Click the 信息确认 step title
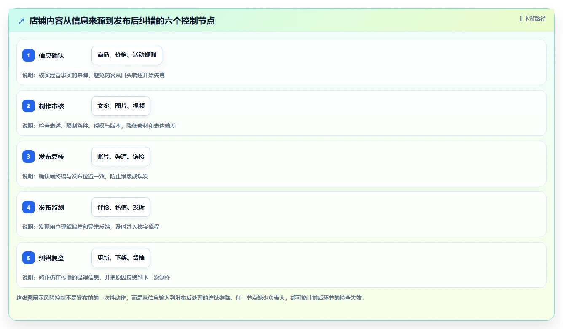This screenshot has height=329, width=563. 51,55
